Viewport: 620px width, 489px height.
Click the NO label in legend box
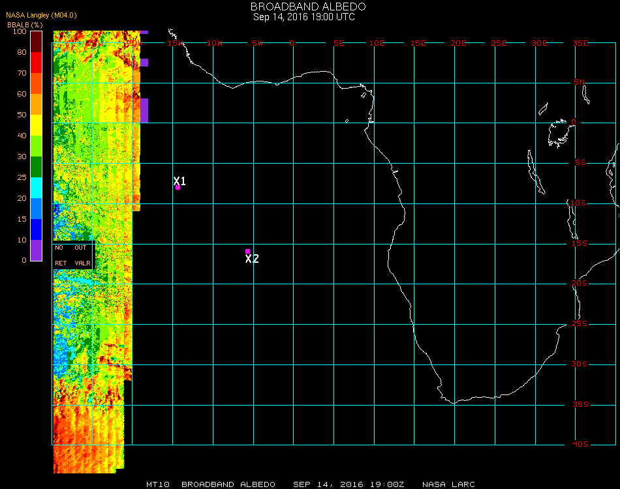[59, 248]
